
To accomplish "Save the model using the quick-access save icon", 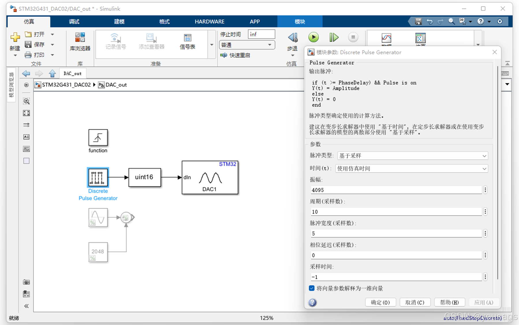I will click(418, 21).
